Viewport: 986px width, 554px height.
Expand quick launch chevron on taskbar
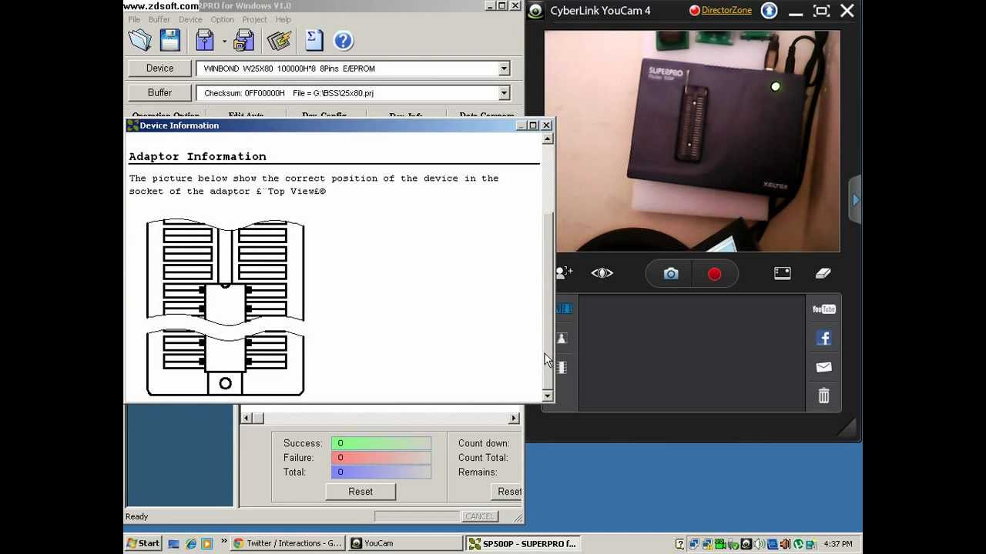pos(224,542)
